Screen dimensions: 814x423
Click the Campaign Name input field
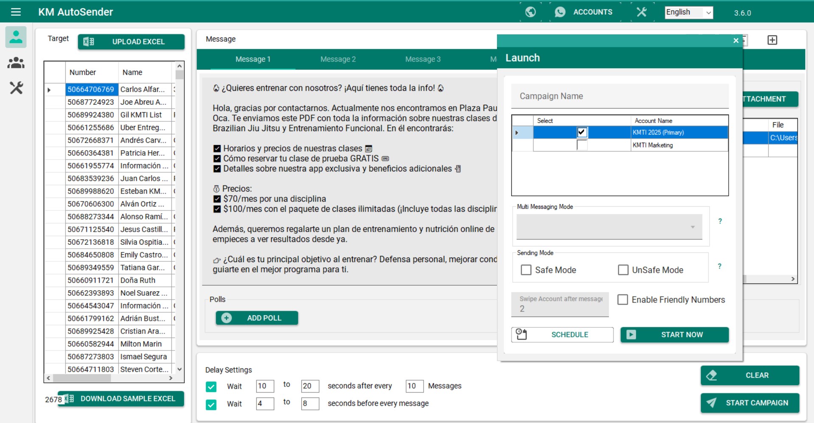[x=620, y=96]
